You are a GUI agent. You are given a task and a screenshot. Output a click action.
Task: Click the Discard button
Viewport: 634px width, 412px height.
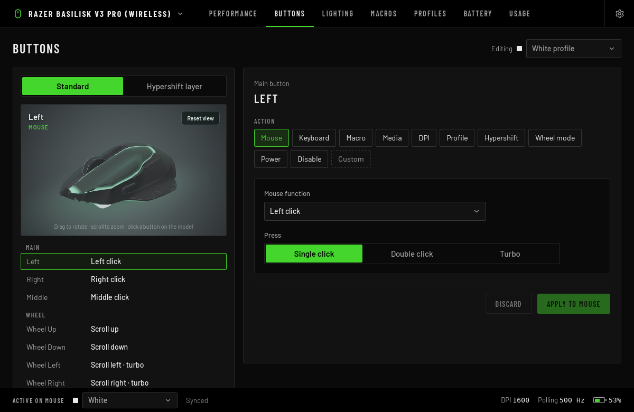(x=508, y=304)
